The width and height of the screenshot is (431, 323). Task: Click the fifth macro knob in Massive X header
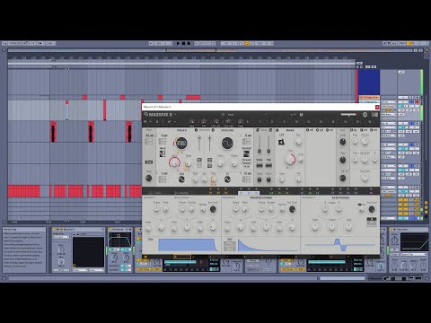click(241, 121)
